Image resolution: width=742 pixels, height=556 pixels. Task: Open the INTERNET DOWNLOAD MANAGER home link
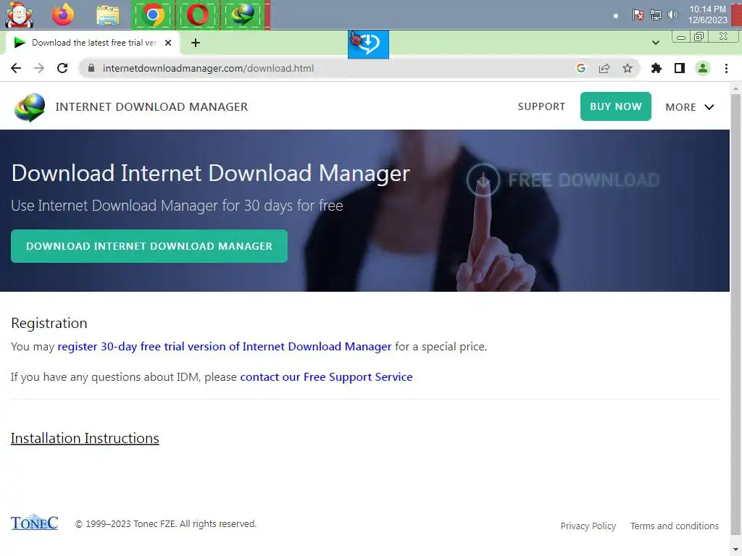[x=151, y=107]
